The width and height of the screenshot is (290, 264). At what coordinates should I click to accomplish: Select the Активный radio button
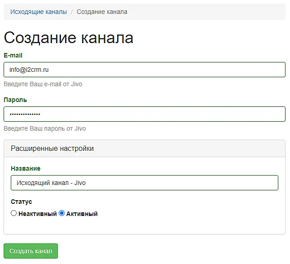(x=62, y=214)
